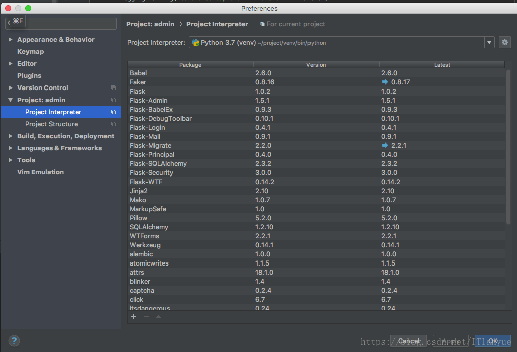
Task: Open the help question mark button
Action: [x=14, y=341]
